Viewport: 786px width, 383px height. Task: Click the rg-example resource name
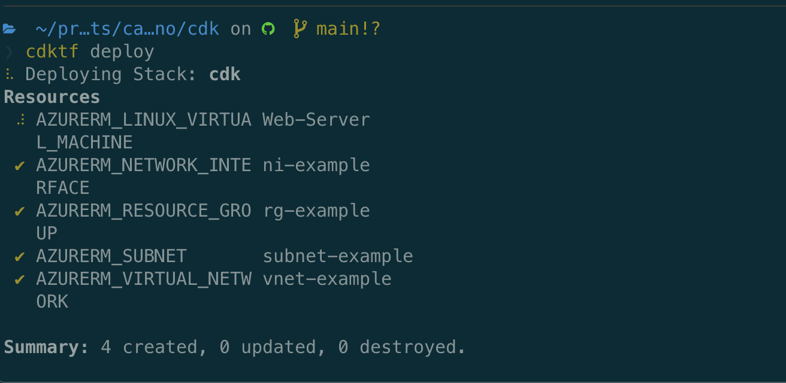(x=316, y=211)
